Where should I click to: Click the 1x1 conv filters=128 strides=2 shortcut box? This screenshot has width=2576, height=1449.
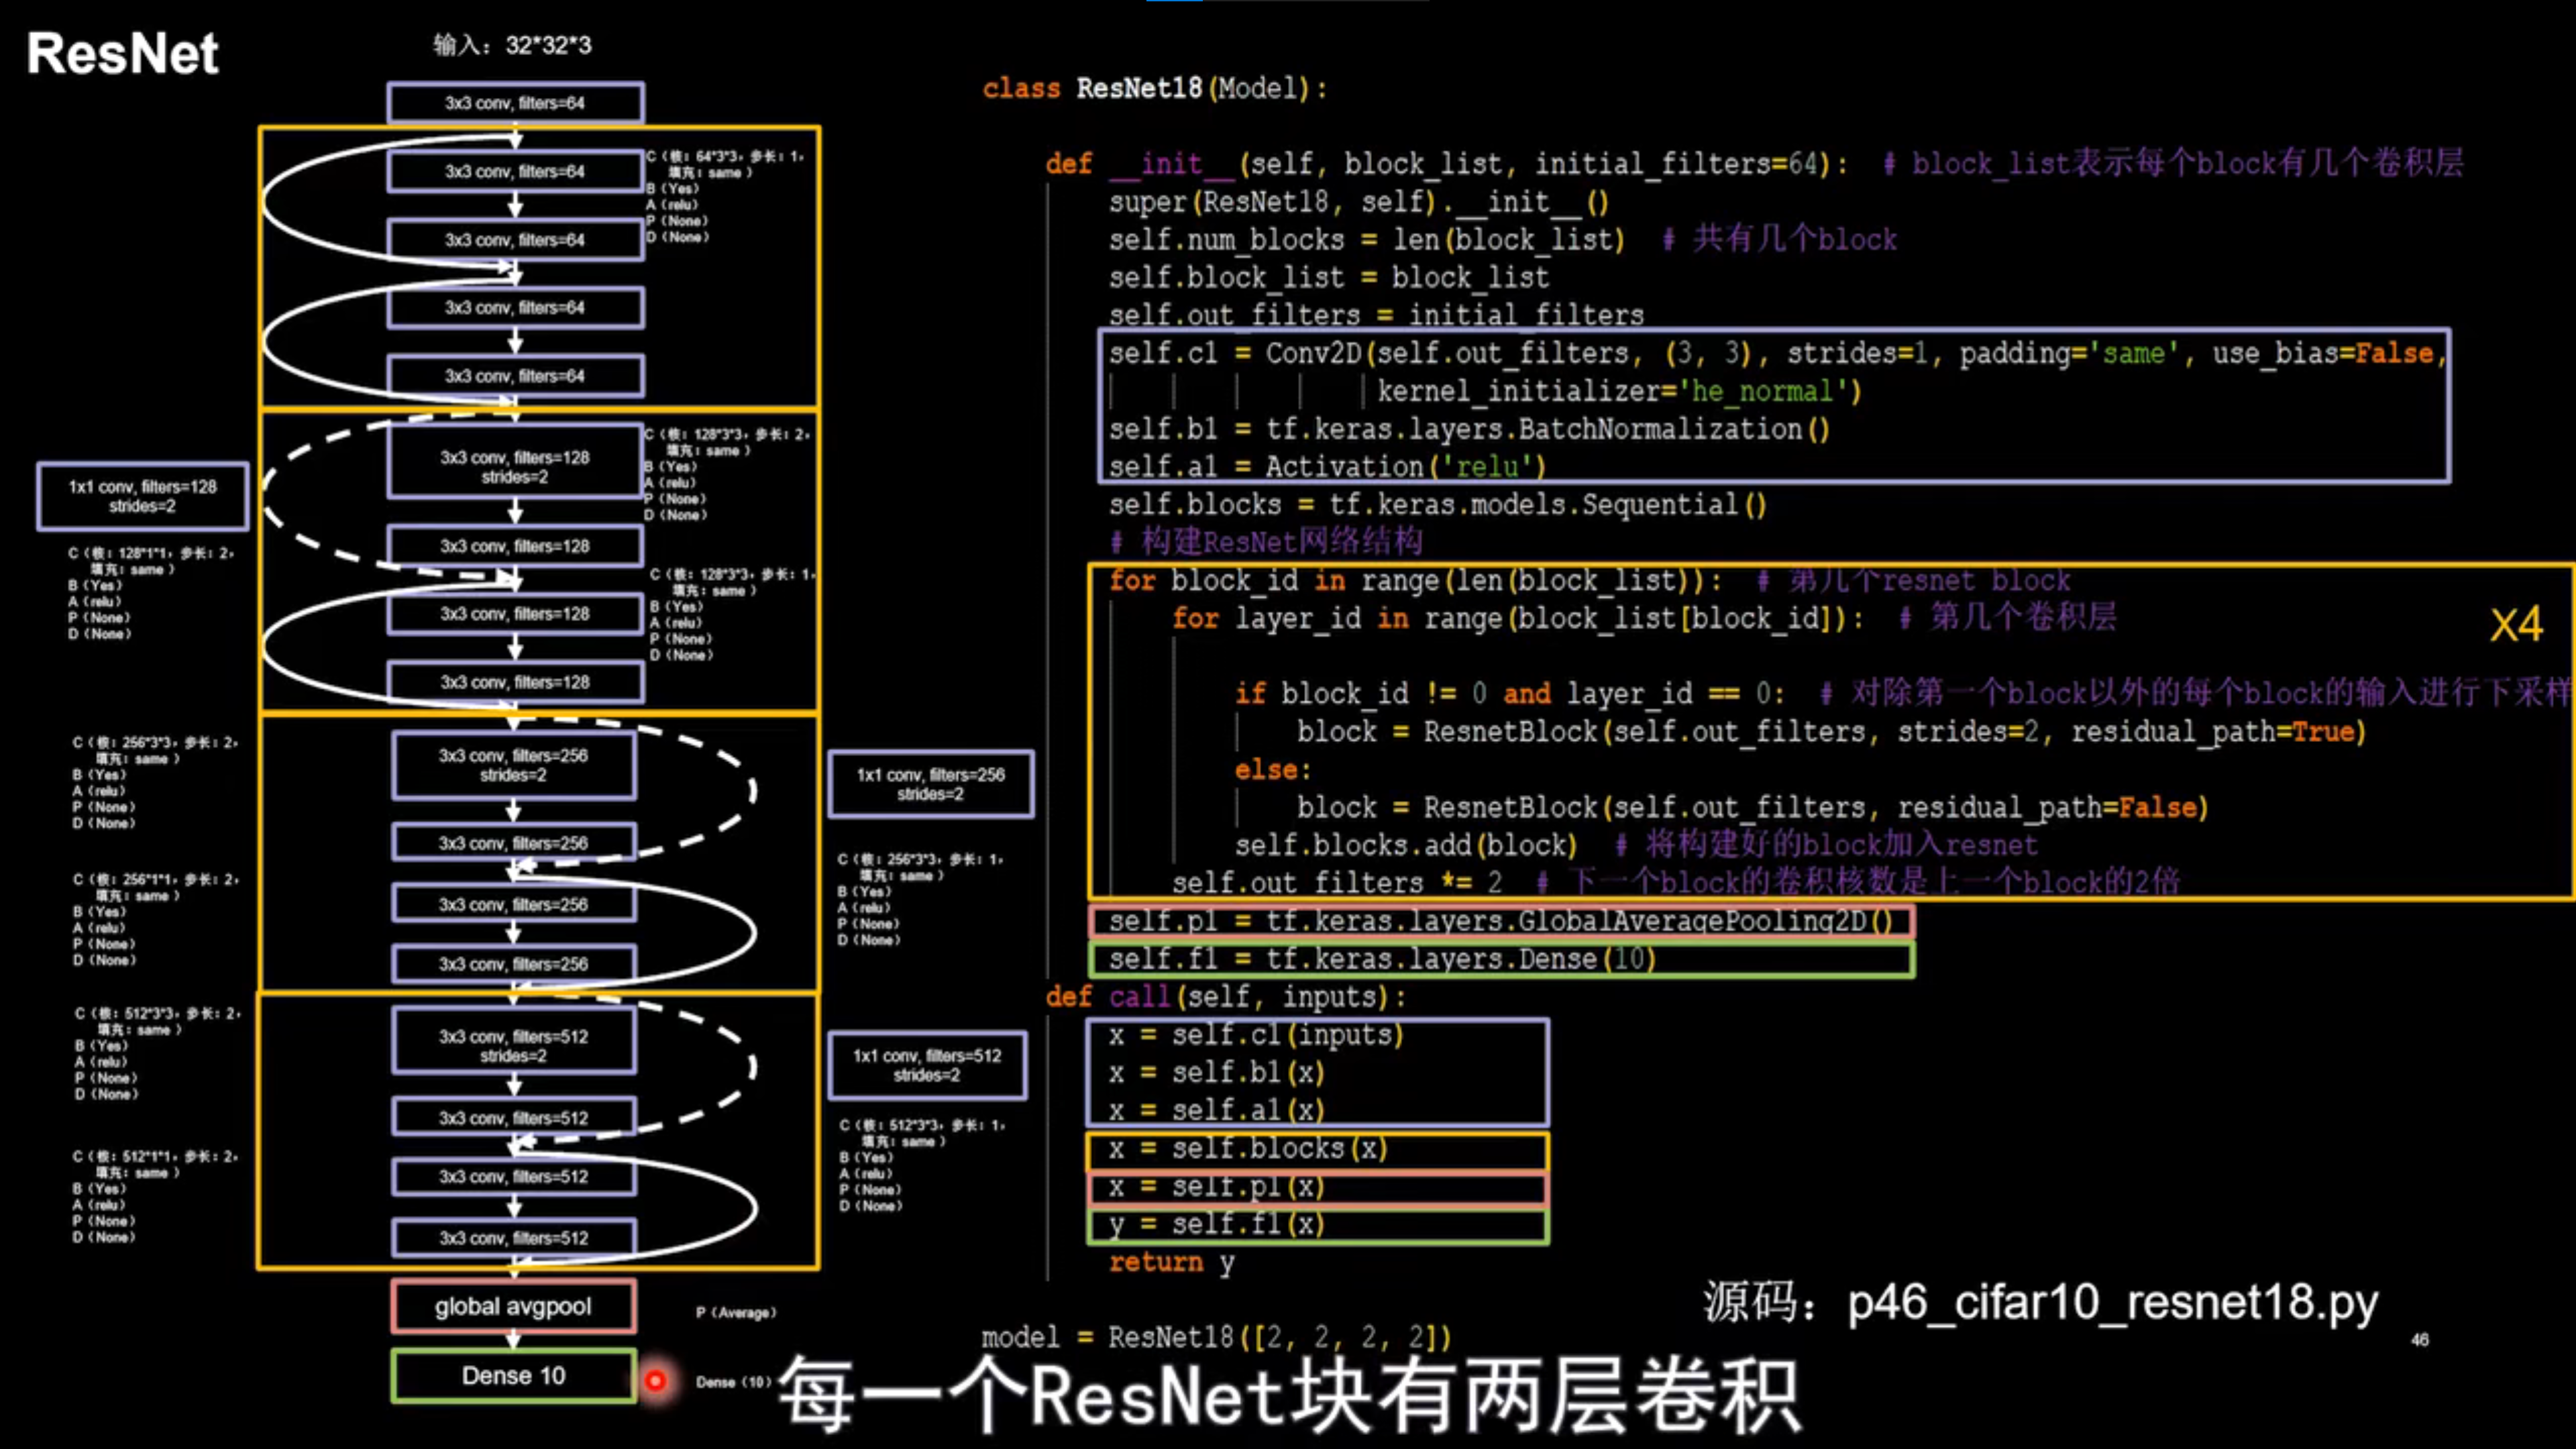(142, 497)
